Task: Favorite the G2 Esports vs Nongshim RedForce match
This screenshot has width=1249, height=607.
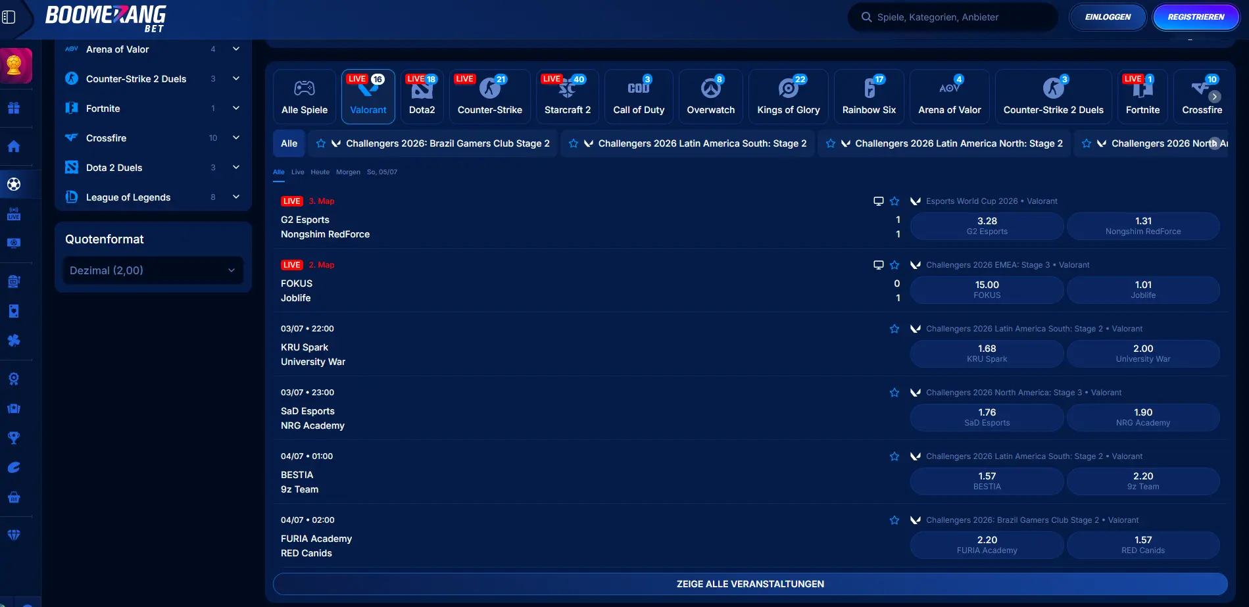Action: tap(894, 201)
